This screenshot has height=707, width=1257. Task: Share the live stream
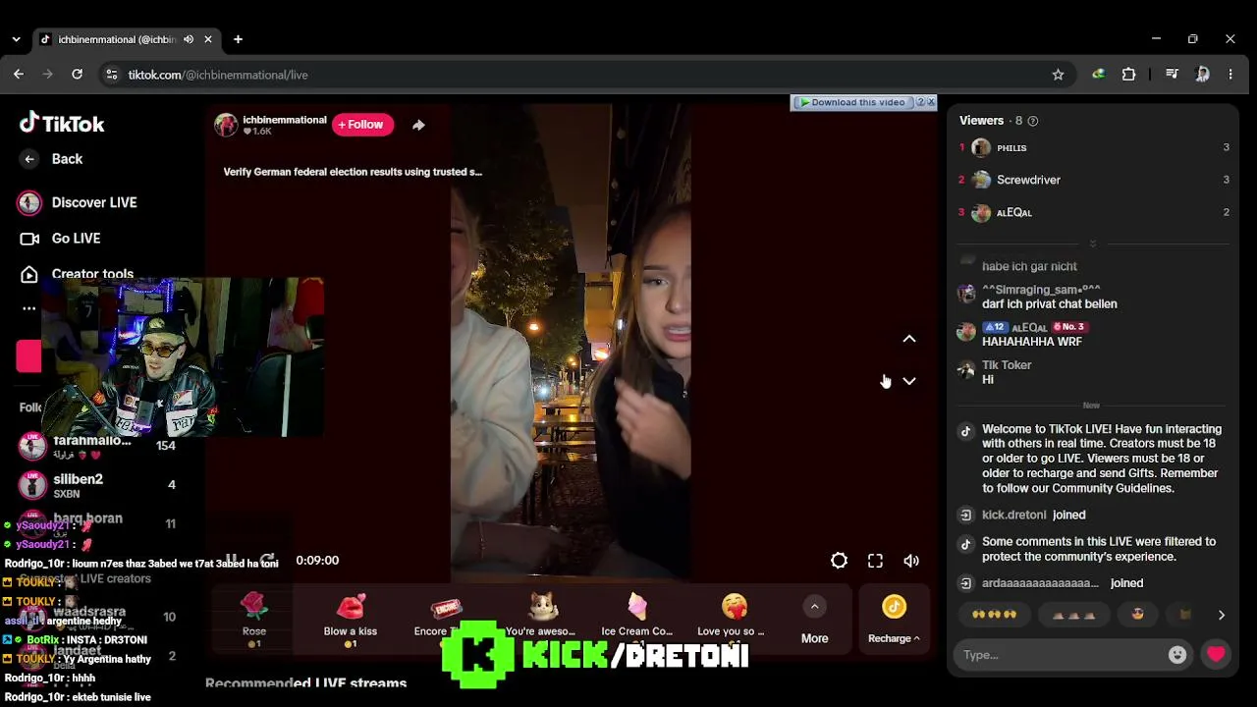click(x=418, y=125)
